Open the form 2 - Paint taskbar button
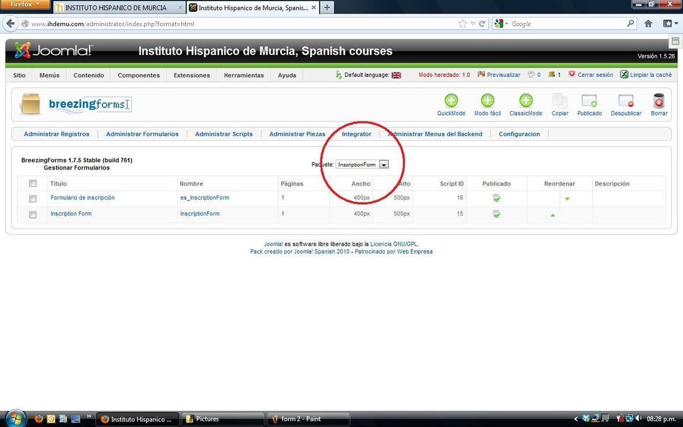 (x=309, y=419)
